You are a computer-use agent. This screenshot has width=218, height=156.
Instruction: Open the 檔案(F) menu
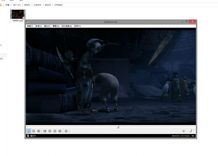pos(30,26)
